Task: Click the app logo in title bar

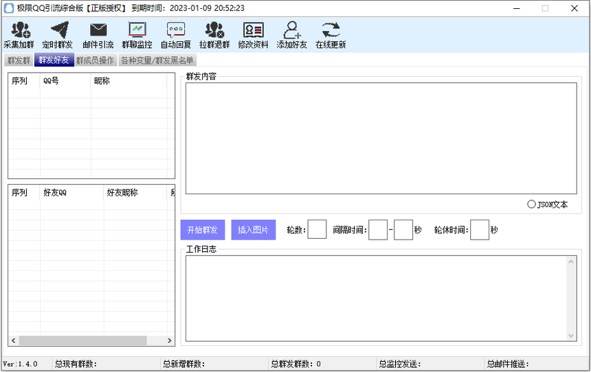Action: tap(9, 8)
